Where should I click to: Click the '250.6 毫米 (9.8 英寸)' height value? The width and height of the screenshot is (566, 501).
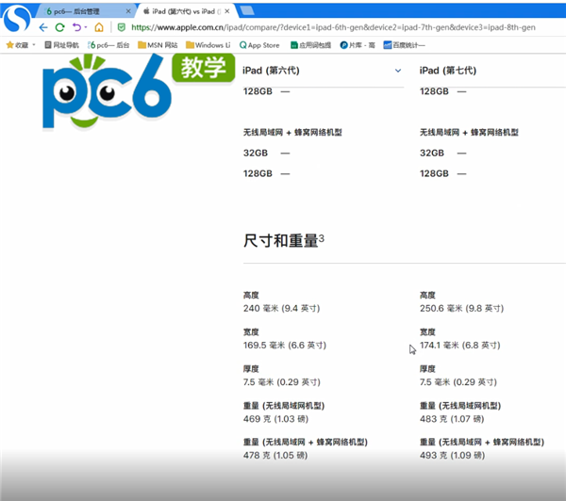[x=461, y=308]
